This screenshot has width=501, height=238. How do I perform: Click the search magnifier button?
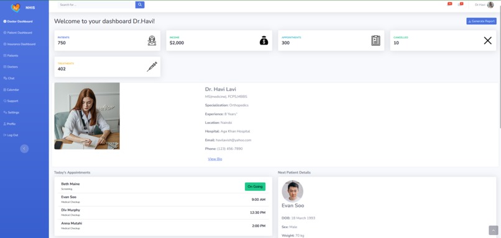[140, 5]
